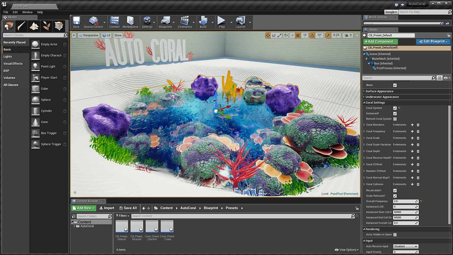Select Place mode icon in the Modes panel
This screenshot has width=453, height=255.
click(x=8, y=26)
